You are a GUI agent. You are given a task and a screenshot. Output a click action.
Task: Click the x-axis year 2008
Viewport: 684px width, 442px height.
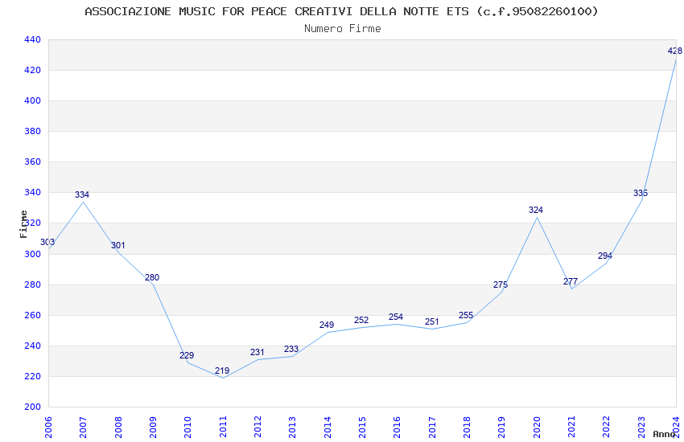point(118,427)
